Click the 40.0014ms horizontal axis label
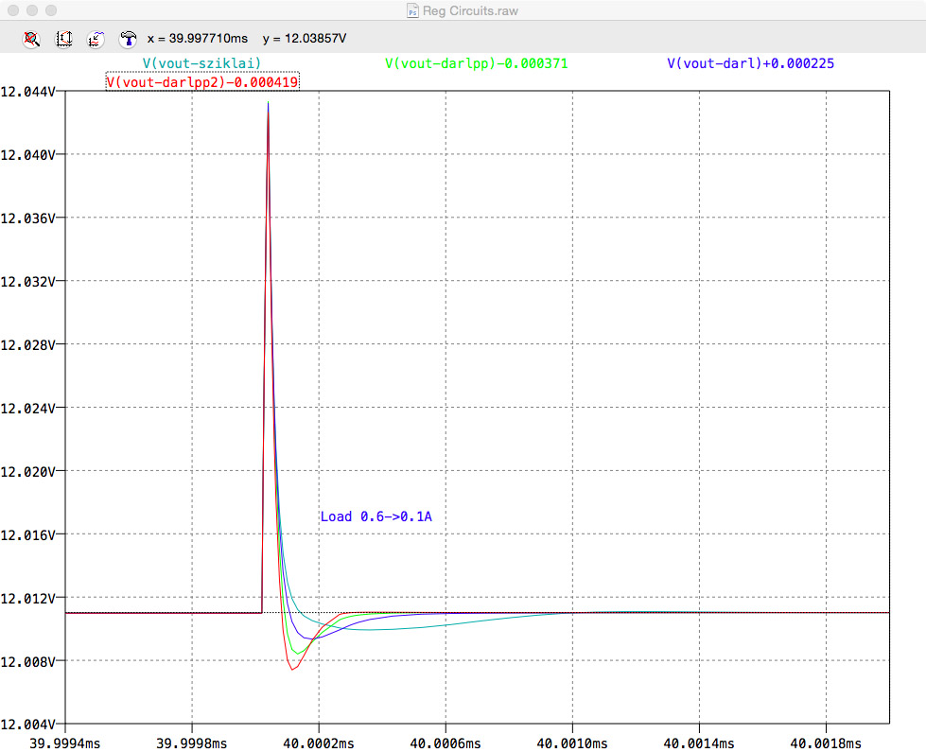The width and height of the screenshot is (926, 752). (x=699, y=743)
